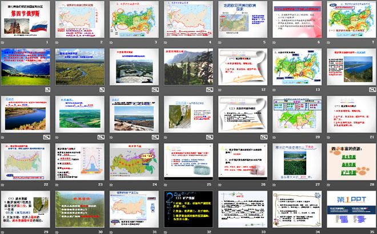Select slide 28 with paw print background
The height and width of the screenshot is (234, 377).
pos(350,161)
